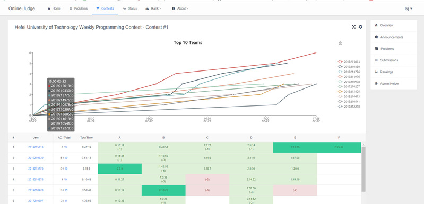The image size is (424, 204).
Task: Expand the About dropdown menu
Action: point(180,8)
